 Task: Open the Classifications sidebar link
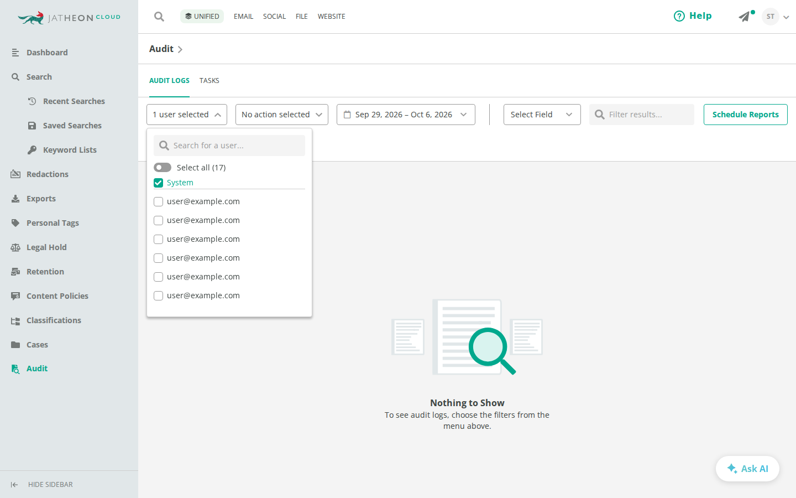pos(54,320)
